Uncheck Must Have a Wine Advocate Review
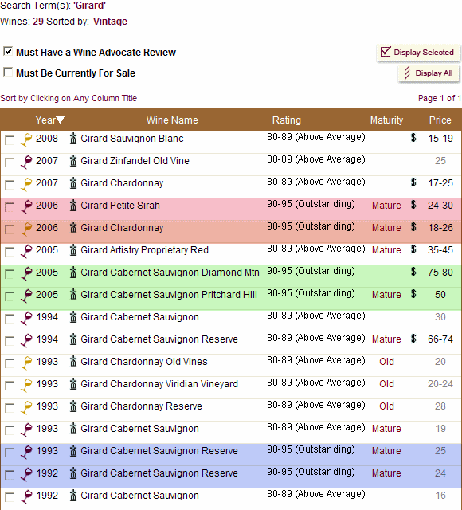This screenshot has height=510, width=462. pos(8,51)
